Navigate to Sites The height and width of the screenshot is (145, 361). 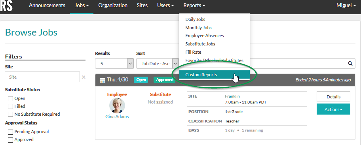(x=142, y=5)
